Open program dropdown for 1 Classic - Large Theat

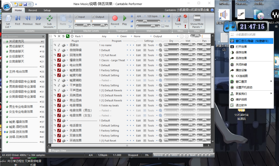tap(127, 60)
